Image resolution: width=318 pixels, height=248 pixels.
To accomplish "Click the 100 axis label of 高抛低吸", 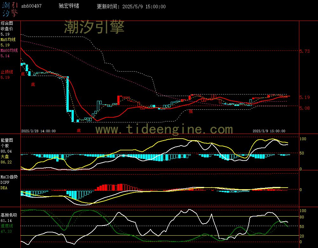I will point(303,211).
